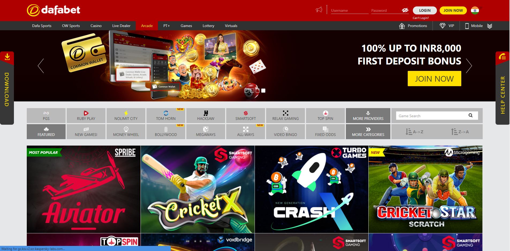
Task: Select the fourth banner slide indicator
Action: [263, 90]
